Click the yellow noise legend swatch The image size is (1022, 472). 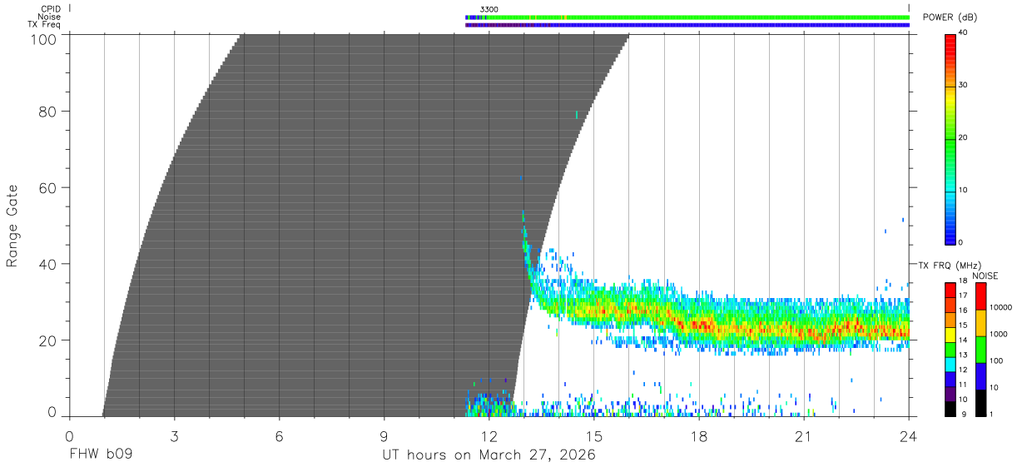point(980,323)
